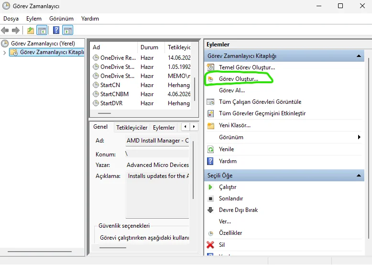Click the MEMO\r trigger cell
The image size is (372, 265).
tap(179, 76)
